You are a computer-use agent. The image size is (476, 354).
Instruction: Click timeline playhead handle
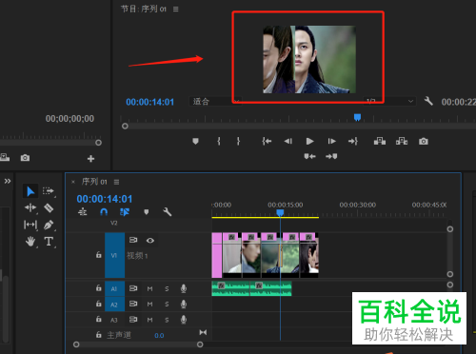point(280,212)
